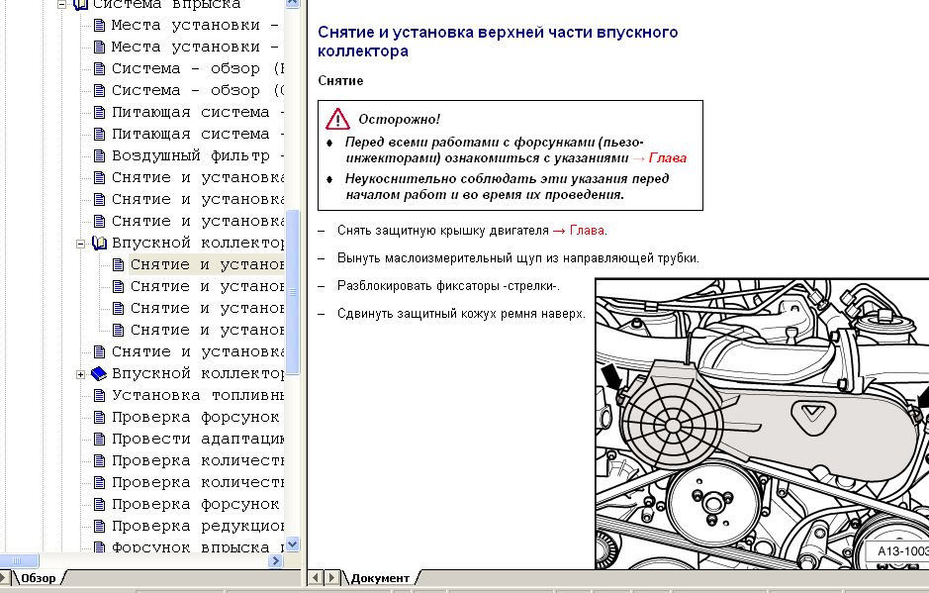Click the text Неукоснительно соблюдать эти указания
Image resolution: width=929 pixels, height=593 pixels.
(487, 179)
